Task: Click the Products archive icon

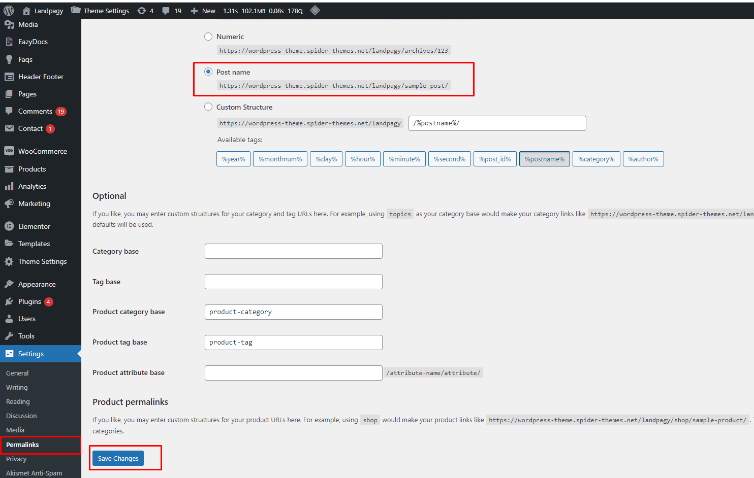Action: 9,169
